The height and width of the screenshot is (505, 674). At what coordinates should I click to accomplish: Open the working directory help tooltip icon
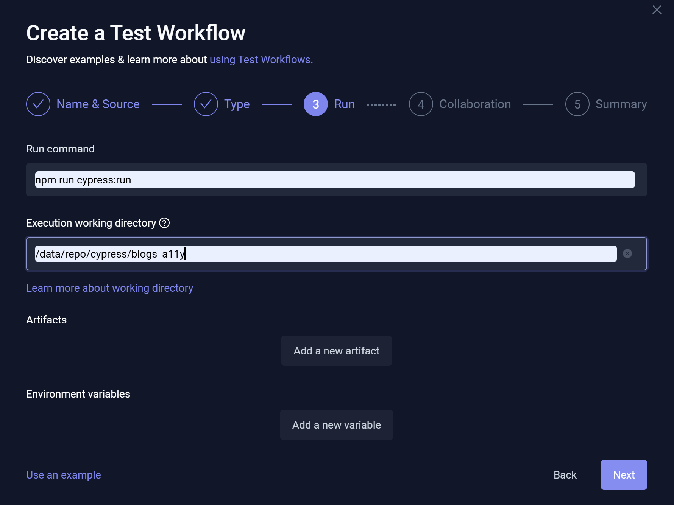coord(164,223)
